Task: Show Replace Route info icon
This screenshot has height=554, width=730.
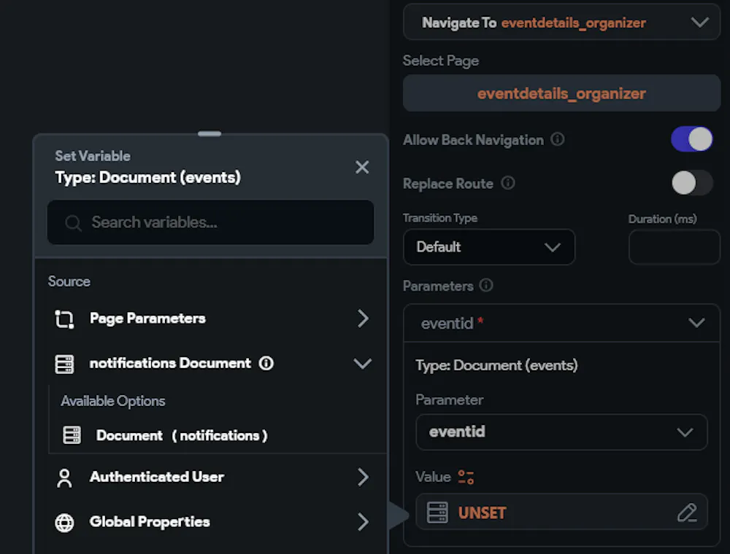Action: (x=508, y=183)
